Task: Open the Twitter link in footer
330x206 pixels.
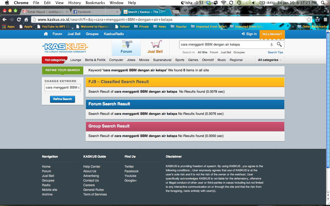Action: click(x=129, y=167)
